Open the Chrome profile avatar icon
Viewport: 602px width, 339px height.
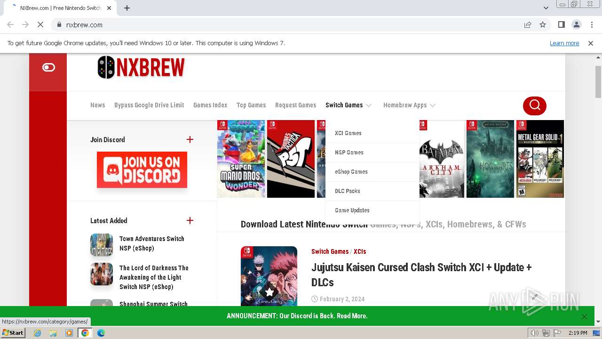pos(576,24)
